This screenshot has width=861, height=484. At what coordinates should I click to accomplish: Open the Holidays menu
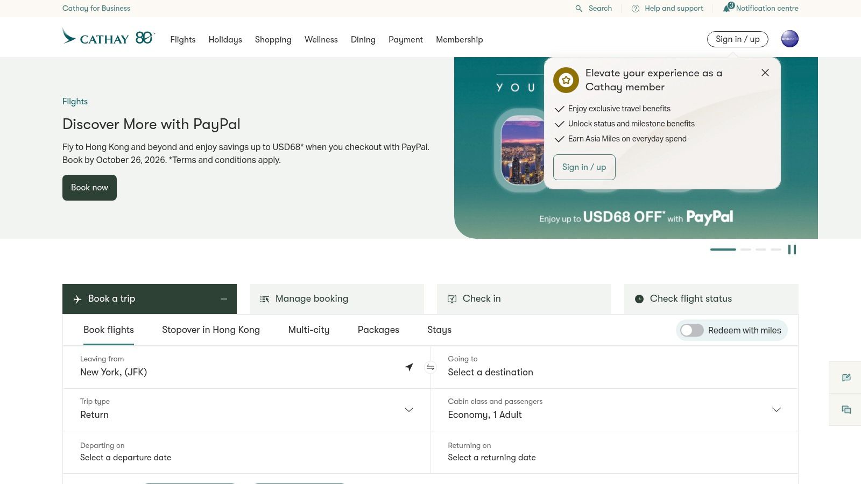pyautogui.click(x=225, y=39)
